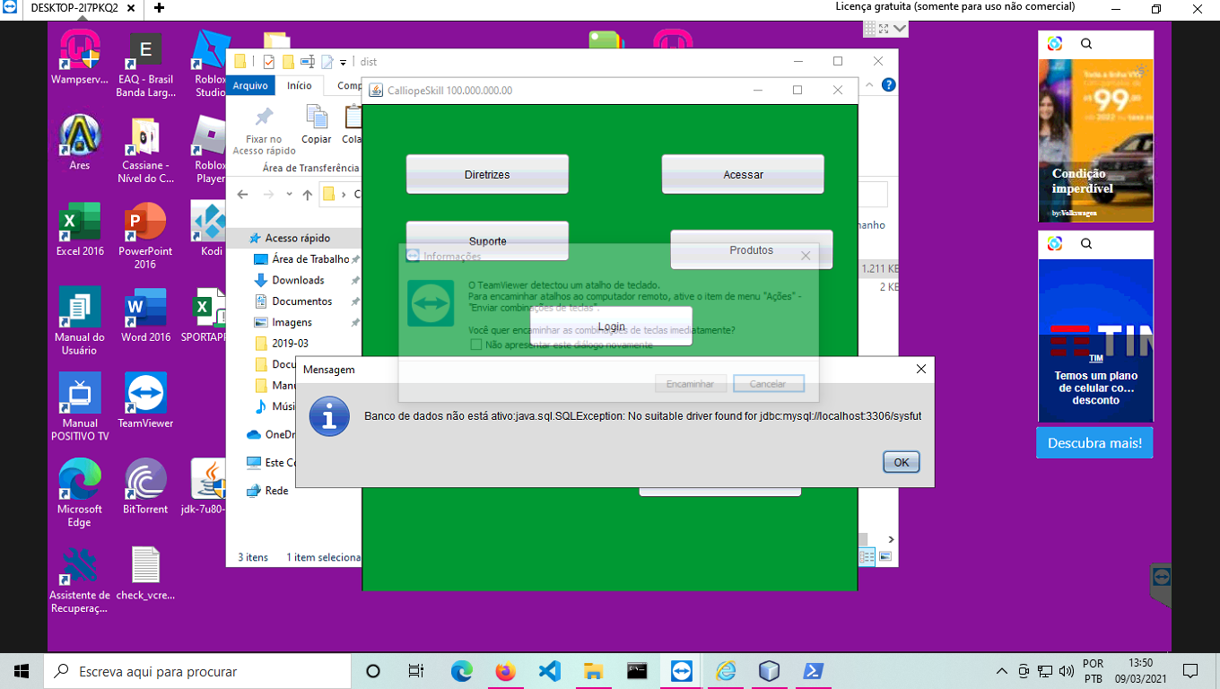Open the Wampserver desktop shortcut

point(80,57)
